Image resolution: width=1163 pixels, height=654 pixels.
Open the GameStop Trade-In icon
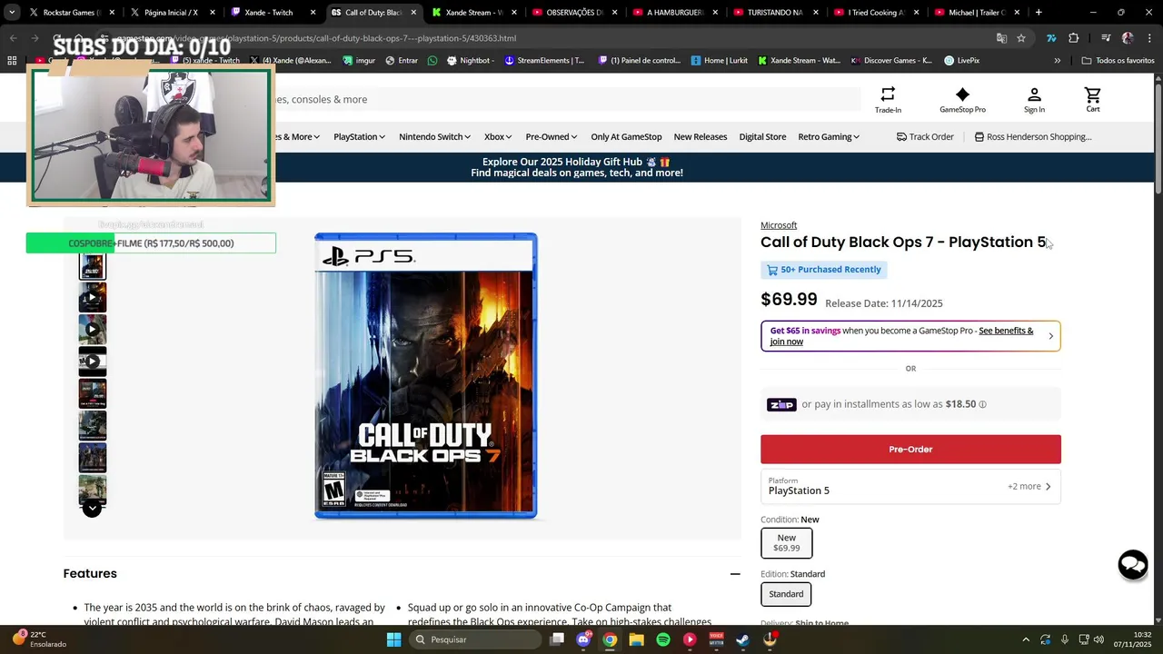(888, 100)
